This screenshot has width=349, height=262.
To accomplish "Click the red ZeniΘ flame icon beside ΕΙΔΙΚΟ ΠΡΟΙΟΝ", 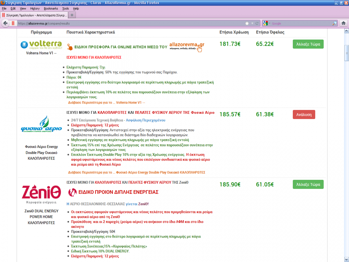I will (x=72, y=192).
